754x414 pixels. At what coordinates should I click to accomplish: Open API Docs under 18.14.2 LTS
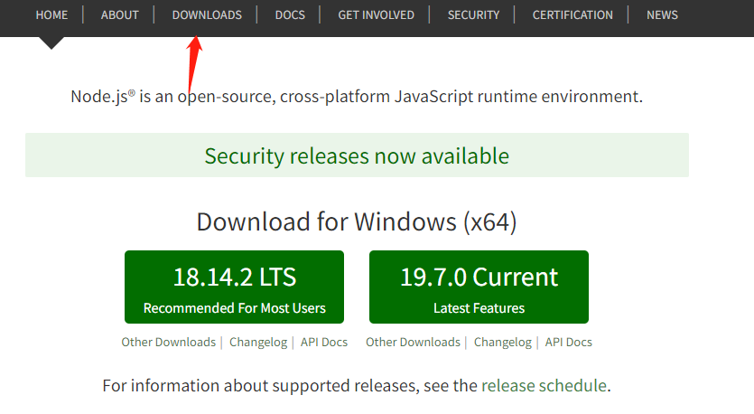click(324, 342)
